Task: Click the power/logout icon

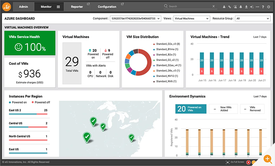Action: click(269, 7)
